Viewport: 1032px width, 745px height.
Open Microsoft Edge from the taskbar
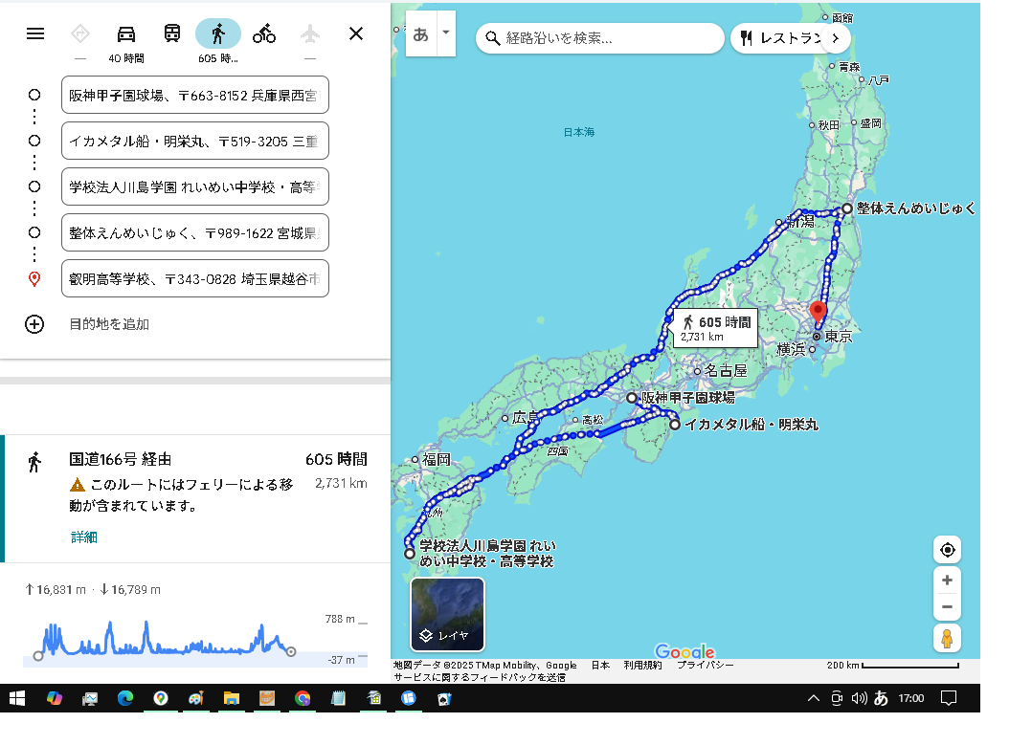tap(125, 698)
